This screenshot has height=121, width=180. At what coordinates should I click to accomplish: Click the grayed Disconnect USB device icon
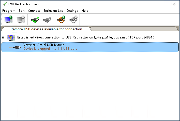point(47,20)
